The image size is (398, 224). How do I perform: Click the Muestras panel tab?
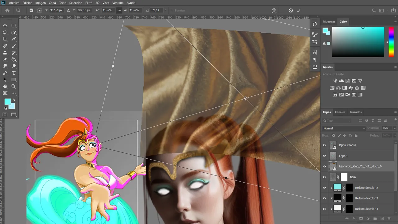click(329, 22)
